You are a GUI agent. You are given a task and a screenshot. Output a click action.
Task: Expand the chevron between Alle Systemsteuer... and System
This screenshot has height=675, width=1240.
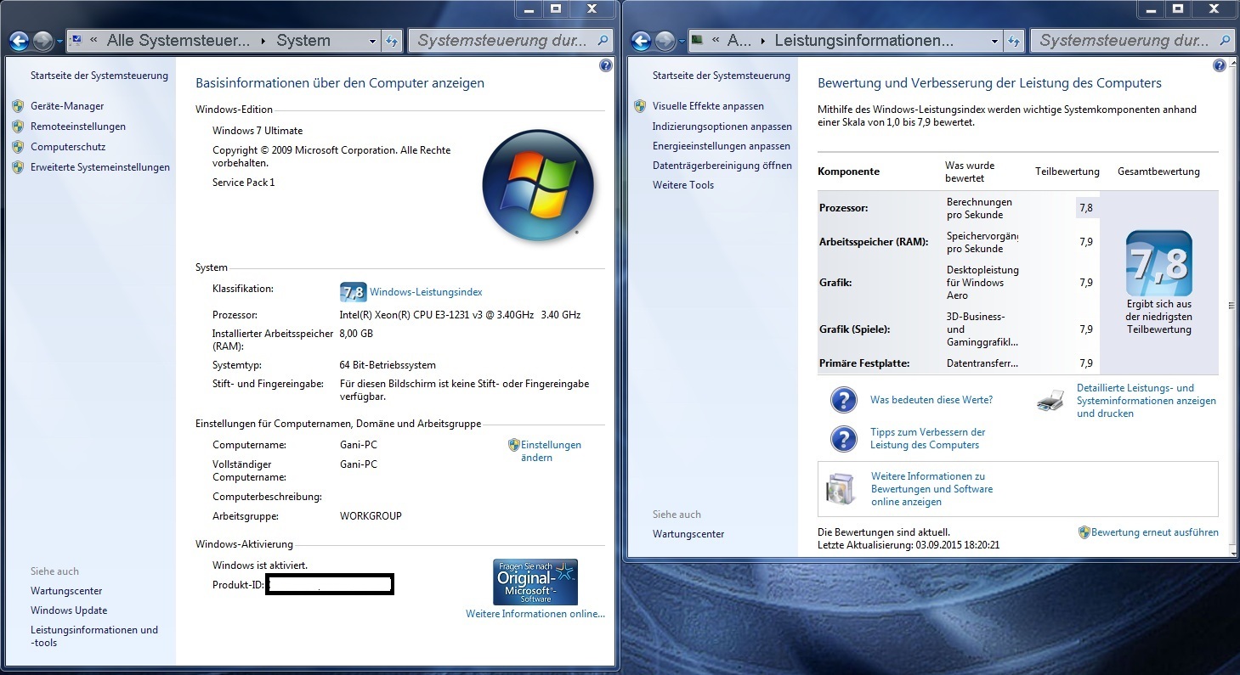point(263,40)
